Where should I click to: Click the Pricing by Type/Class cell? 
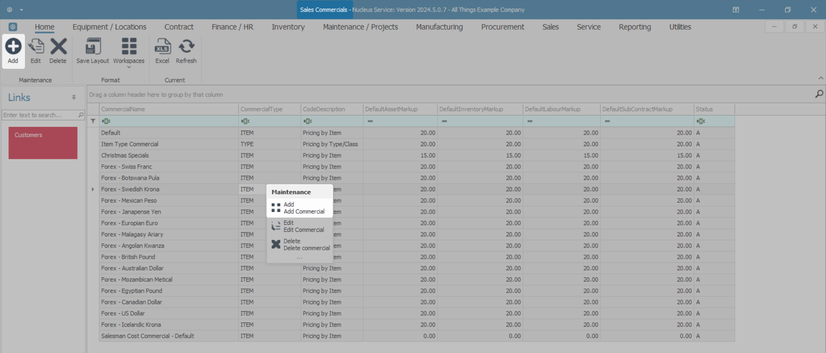point(332,144)
